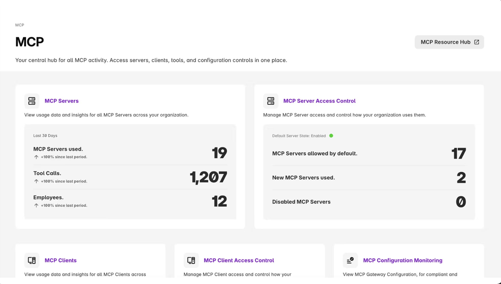Open the MCP Servers link
Viewport: 501px width, 284px height.
click(x=62, y=101)
